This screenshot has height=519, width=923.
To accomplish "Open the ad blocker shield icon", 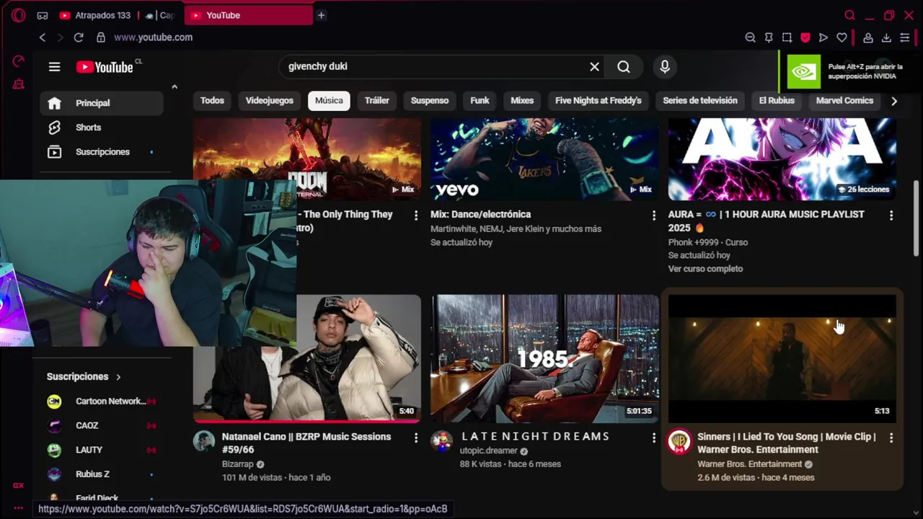I will pyautogui.click(x=805, y=37).
